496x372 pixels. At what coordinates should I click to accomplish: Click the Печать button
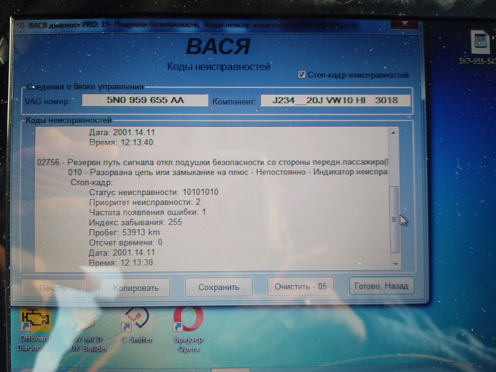pos(53,288)
